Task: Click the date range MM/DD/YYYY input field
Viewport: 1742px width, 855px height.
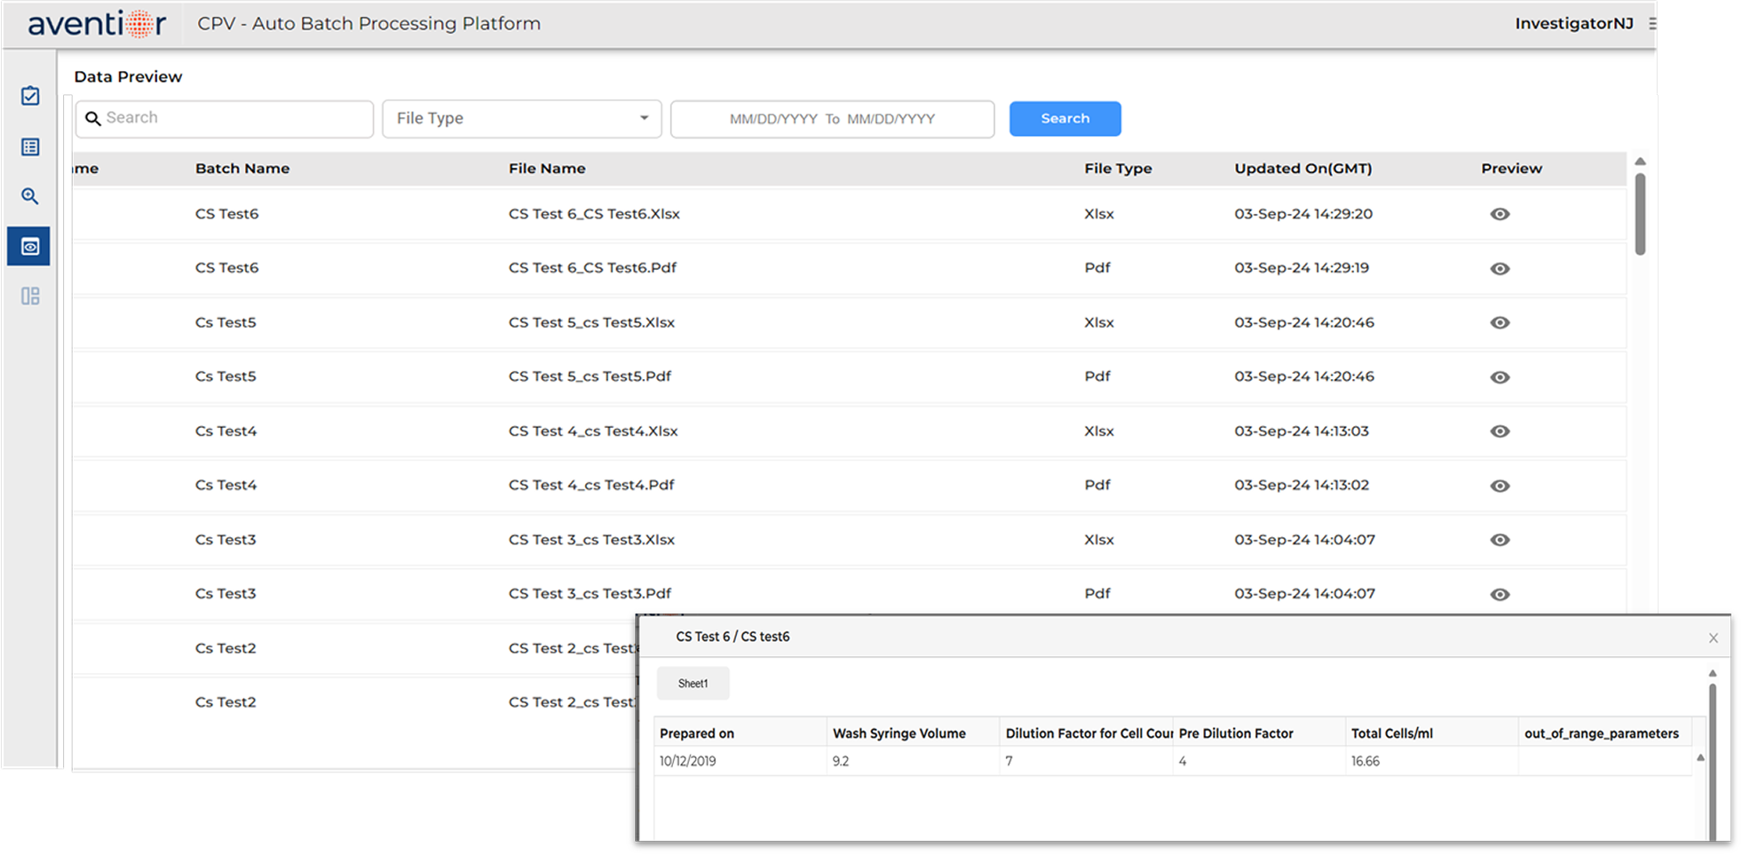Action: tap(831, 118)
